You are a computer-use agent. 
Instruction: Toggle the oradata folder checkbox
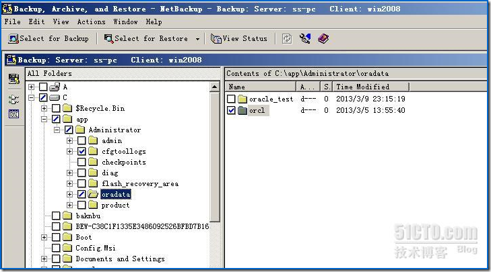coord(81,194)
